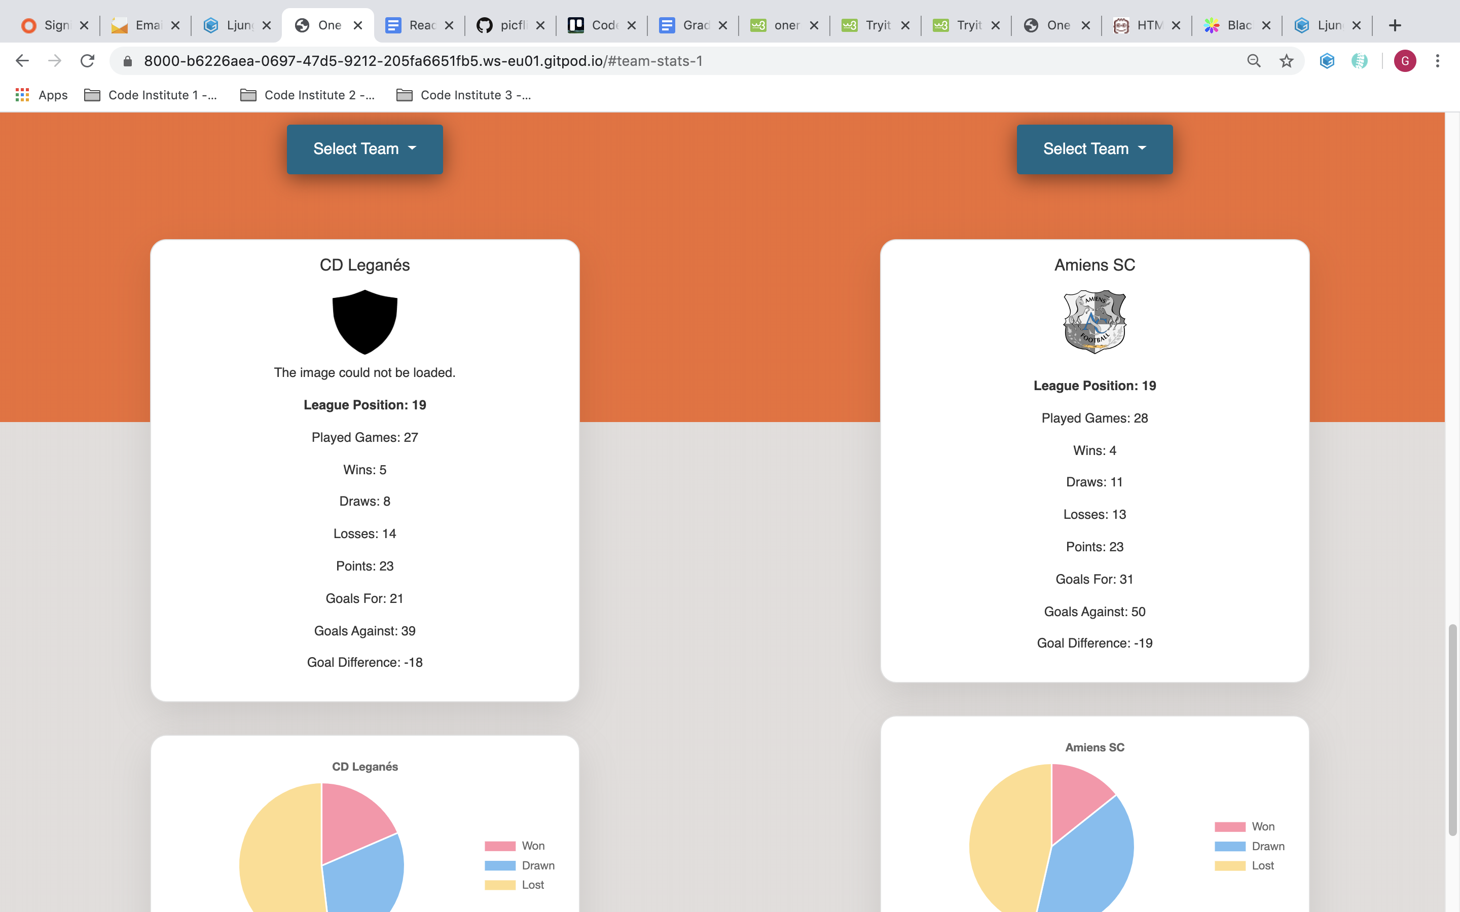
Task: Click the zoom magnifier icon in address bar
Action: point(1254,61)
